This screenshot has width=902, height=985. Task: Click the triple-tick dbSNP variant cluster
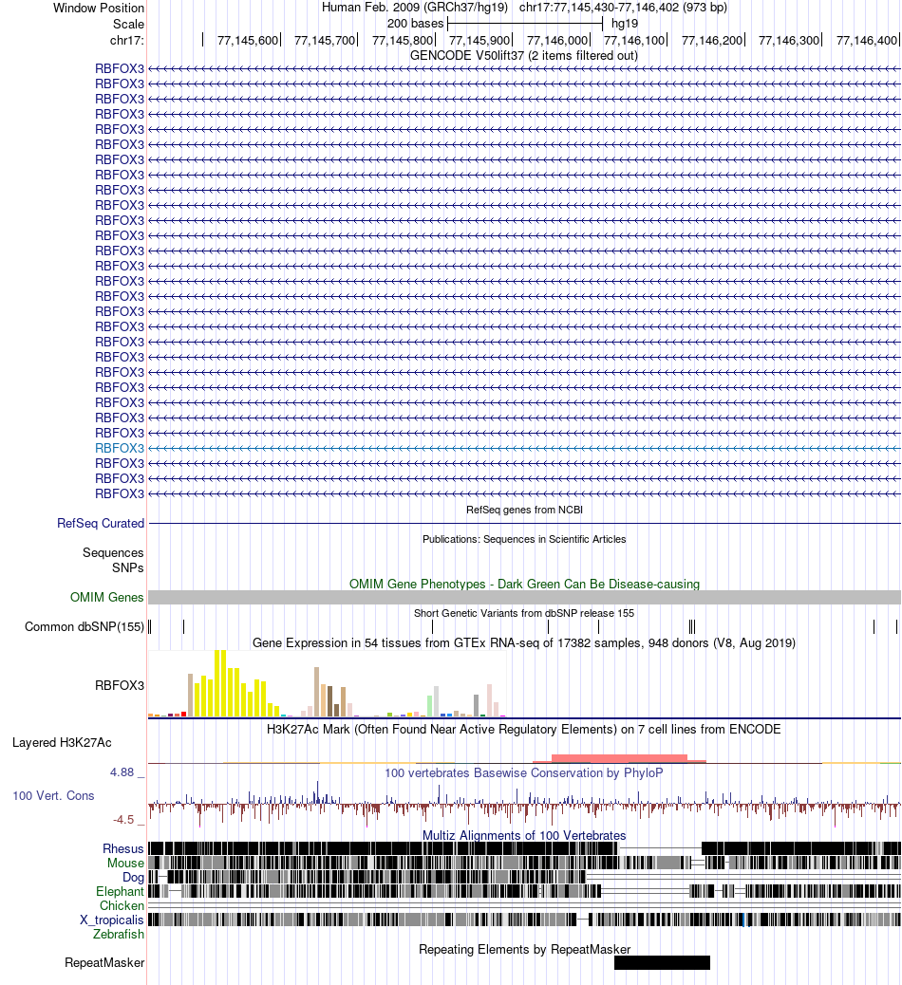692,626
